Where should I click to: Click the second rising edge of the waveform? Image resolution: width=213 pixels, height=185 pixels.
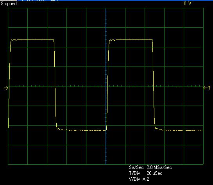coord(107,84)
